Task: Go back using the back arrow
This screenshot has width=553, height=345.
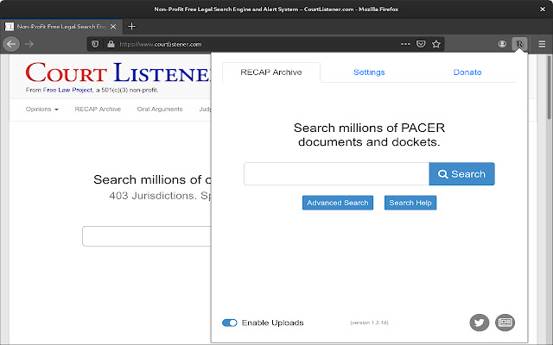Action: (12, 43)
